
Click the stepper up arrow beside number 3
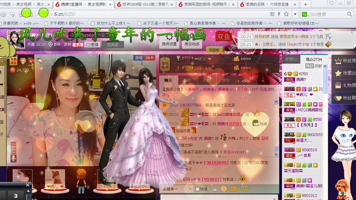(x=28, y=191)
